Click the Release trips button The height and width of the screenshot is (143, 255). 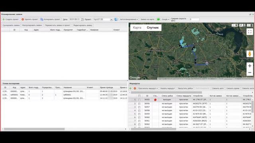tap(186, 89)
